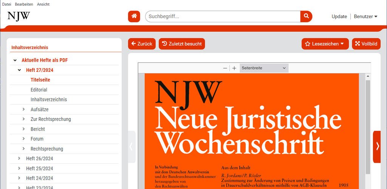Expand the Zur Rechtsprechung node

24,119
